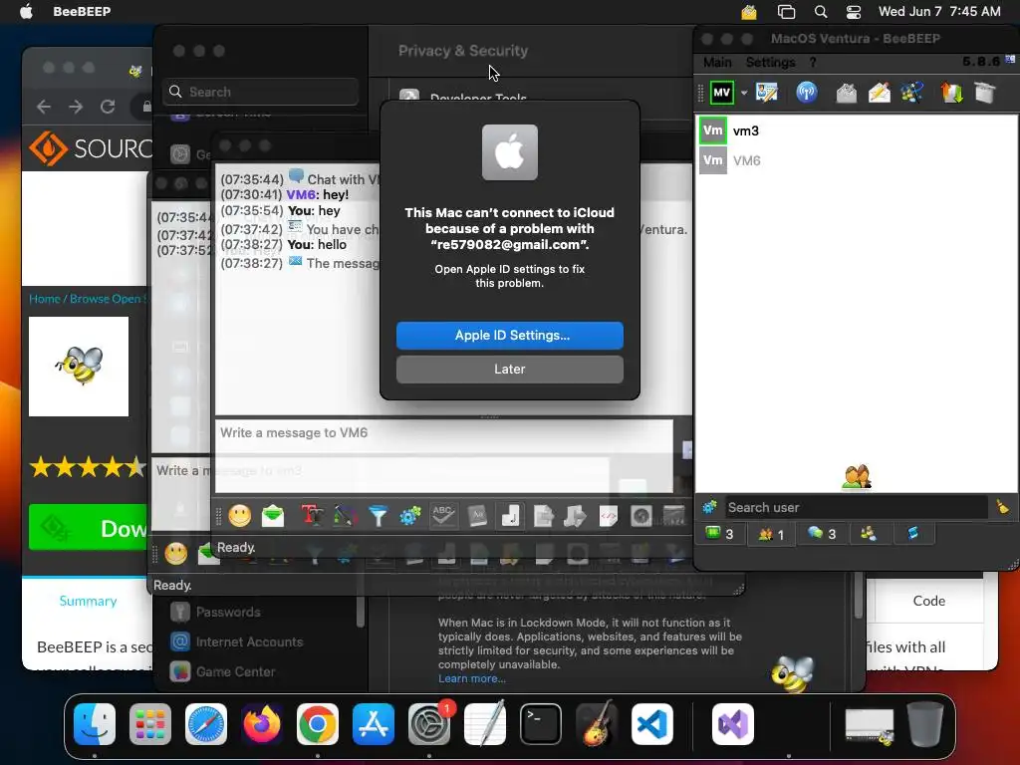The height and width of the screenshot is (765, 1020).
Task: Click the Write a message to VM6 field
Action: (x=444, y=455)
